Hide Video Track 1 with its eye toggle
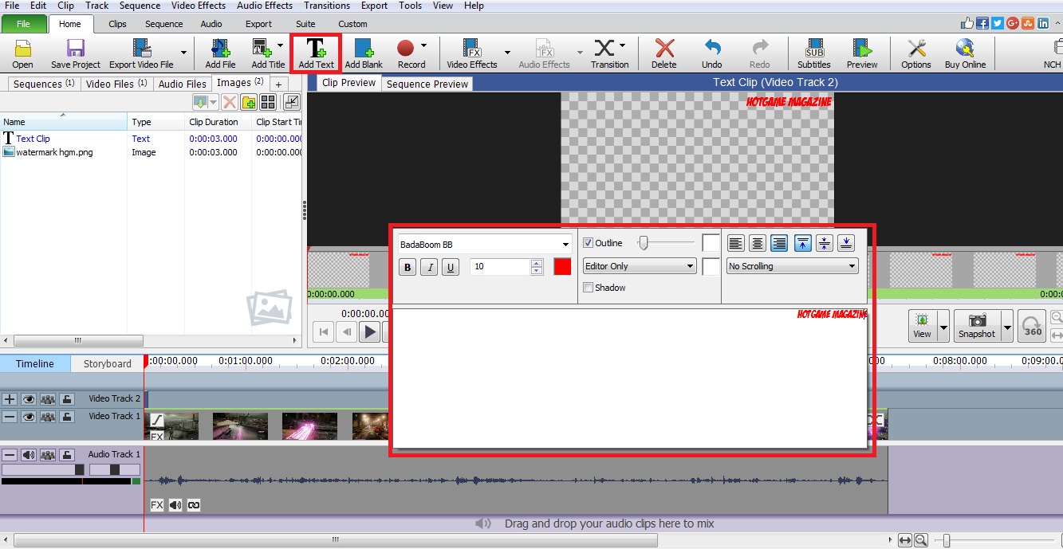Viewport: 1063px width, 549px height. click(29, 416)
